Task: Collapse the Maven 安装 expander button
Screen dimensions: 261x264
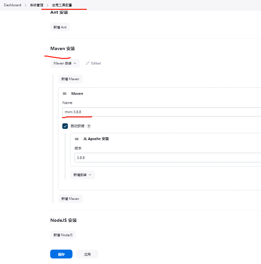Action: point(65,63)
